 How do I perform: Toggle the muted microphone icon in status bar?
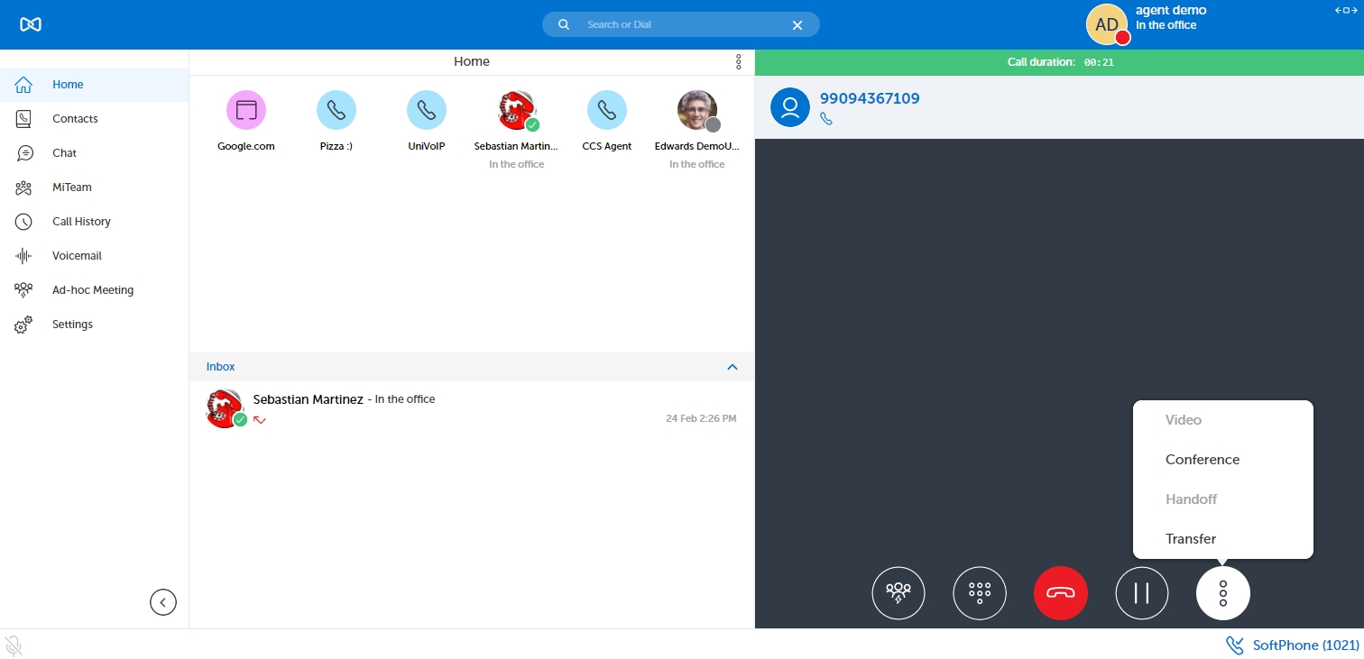point(14,645)
